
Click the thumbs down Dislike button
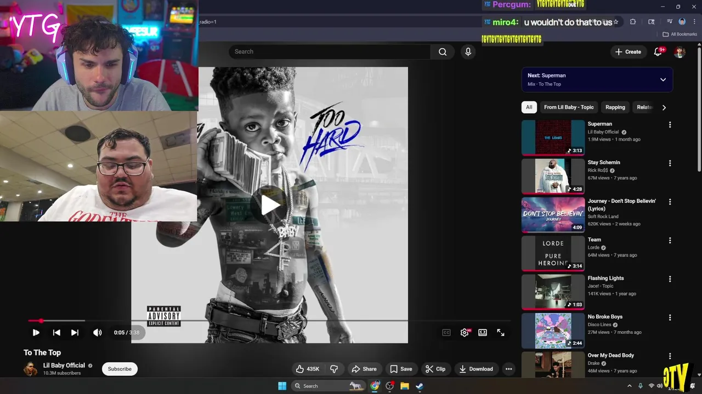coord(334,369)
